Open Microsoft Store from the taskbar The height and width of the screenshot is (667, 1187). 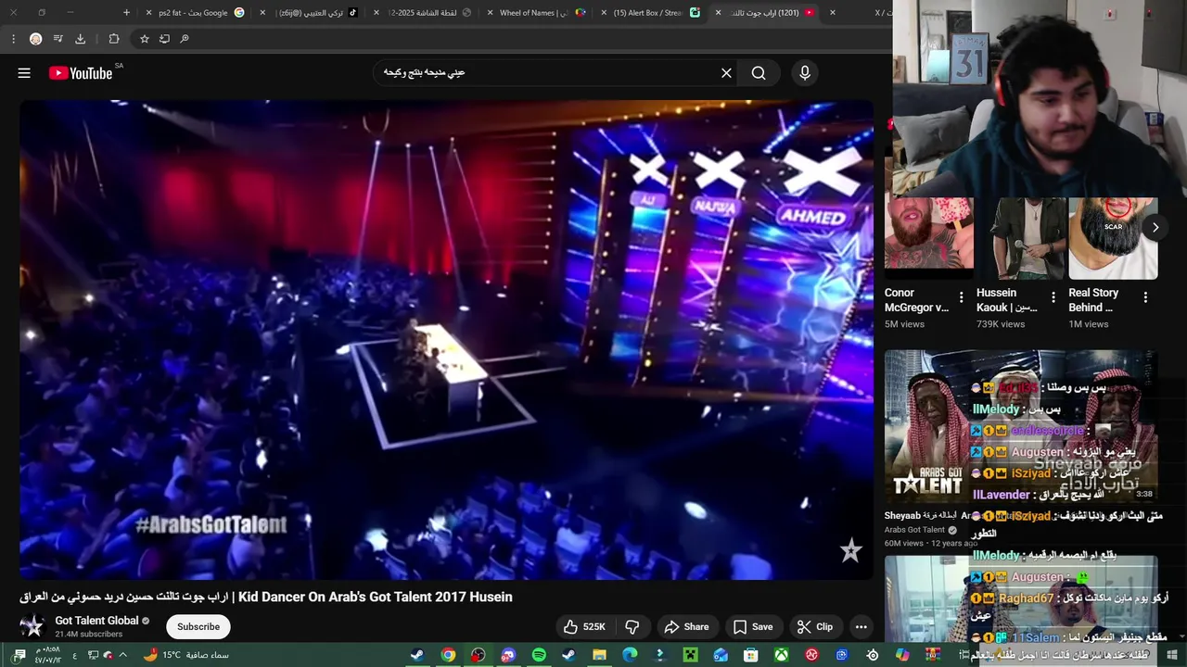751,655
